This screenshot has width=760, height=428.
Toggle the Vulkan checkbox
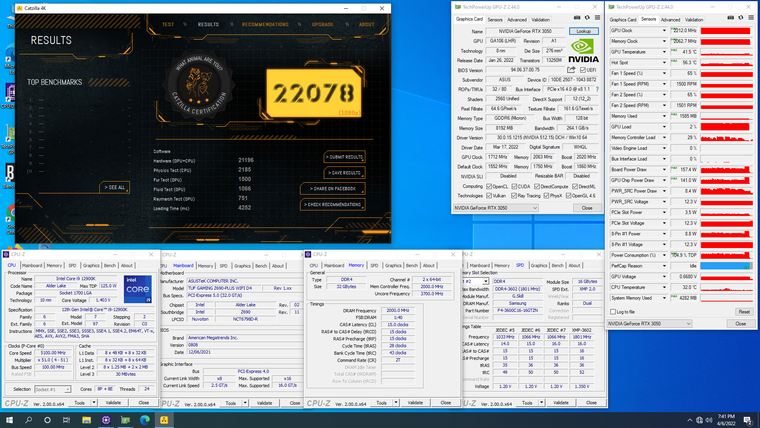coord(489,196)
